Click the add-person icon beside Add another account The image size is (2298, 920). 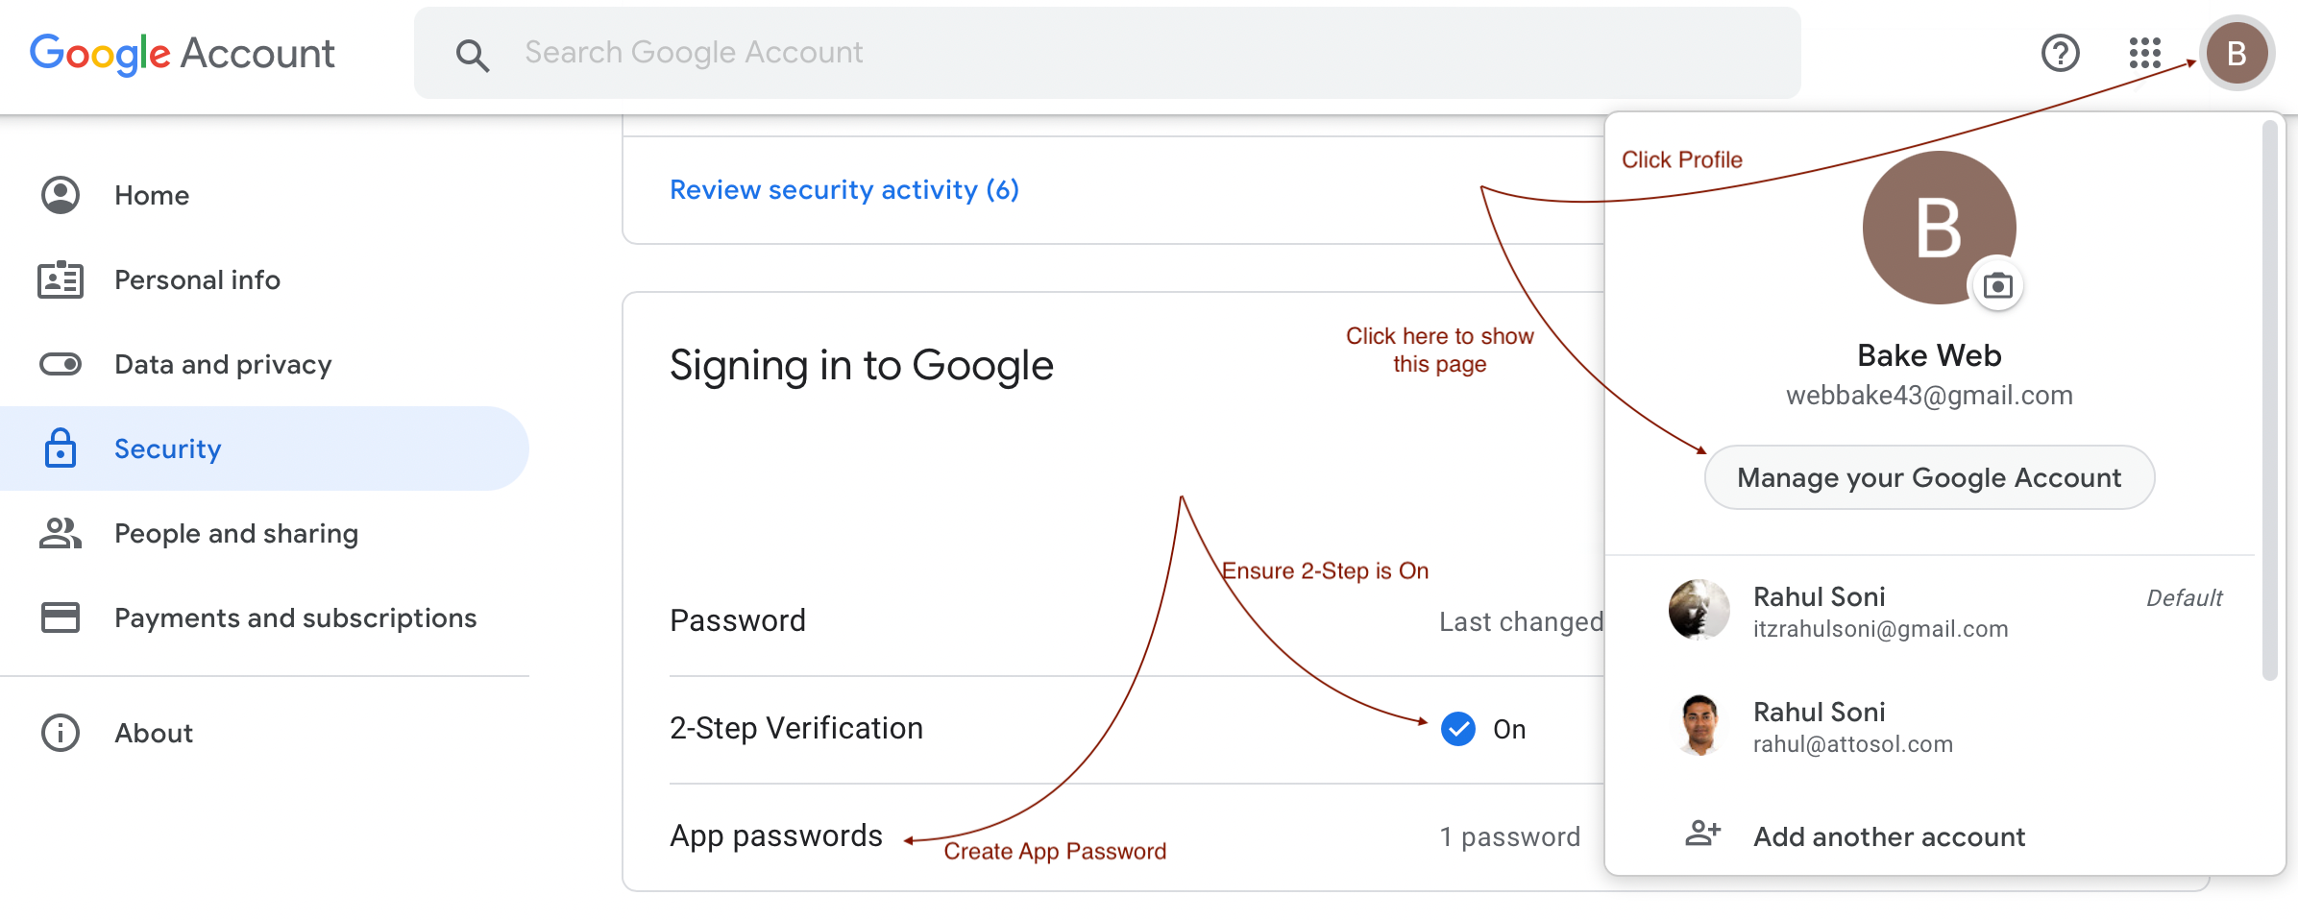[1702, 833]
